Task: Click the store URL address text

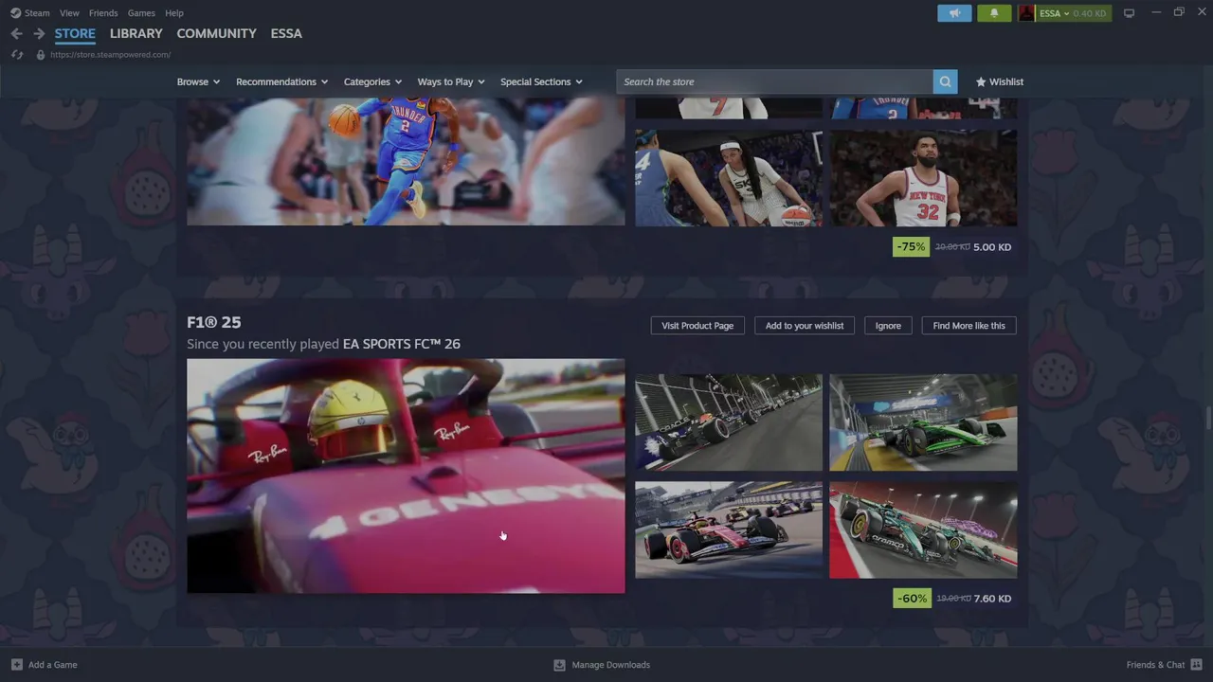Action: point(110,55)
